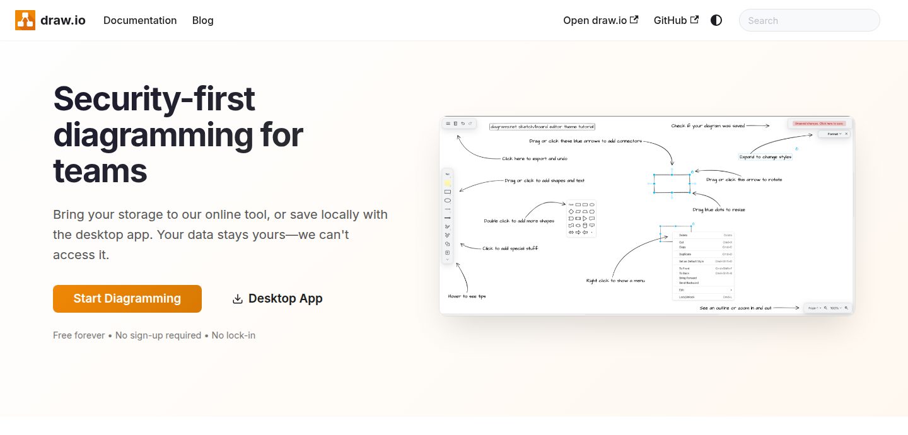Viewport: 908px width, 435px height.
Task: Toggle the dark/light theme switch
Action: pyautogui.click(x=716, y=20)
